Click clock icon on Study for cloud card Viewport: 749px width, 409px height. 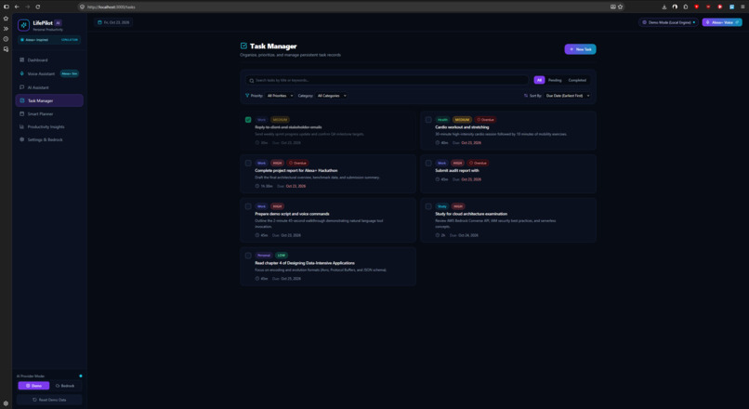[x=438, y=235]
